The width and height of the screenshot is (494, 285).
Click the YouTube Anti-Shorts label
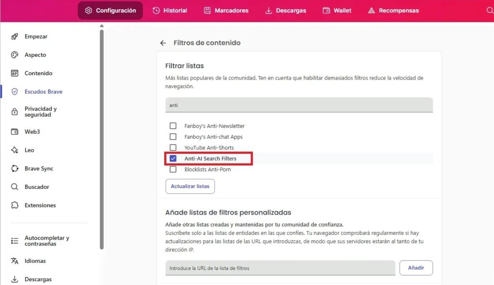209,148
